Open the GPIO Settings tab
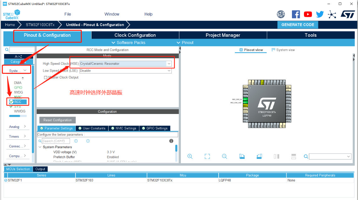The image size is (358, 200). point(155,128)
